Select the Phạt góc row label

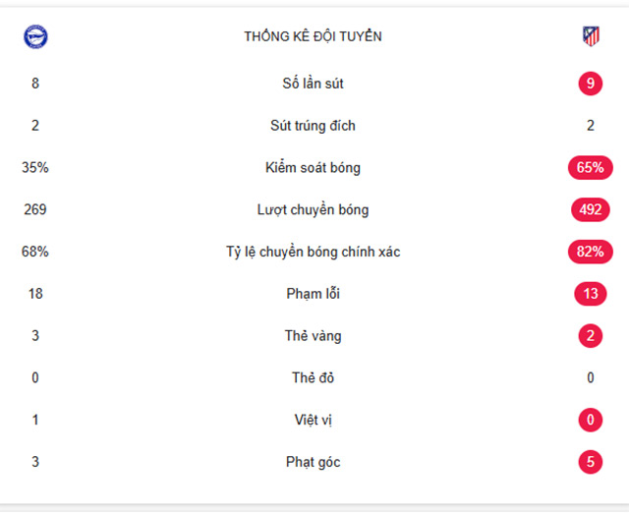313,462
